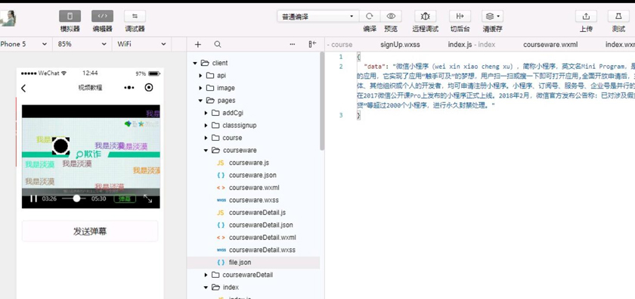This screenshot has height=299, width=635.
Task: Open the 85% zoom dropdown
Action: coord(82,44)
